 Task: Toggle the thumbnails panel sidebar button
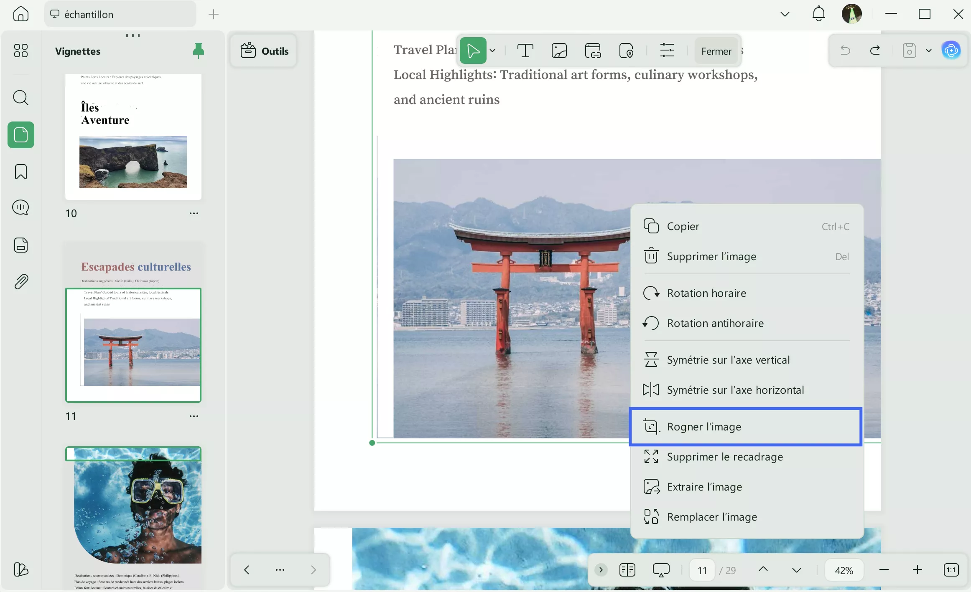[20, 135]
